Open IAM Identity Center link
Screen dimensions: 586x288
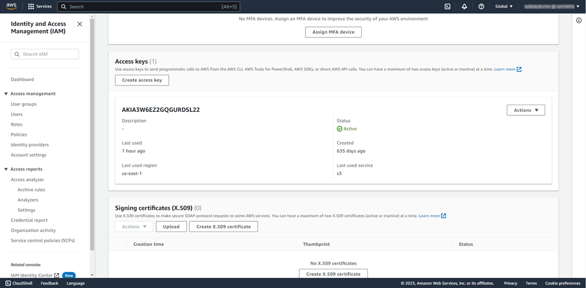(x=32, y=275)
